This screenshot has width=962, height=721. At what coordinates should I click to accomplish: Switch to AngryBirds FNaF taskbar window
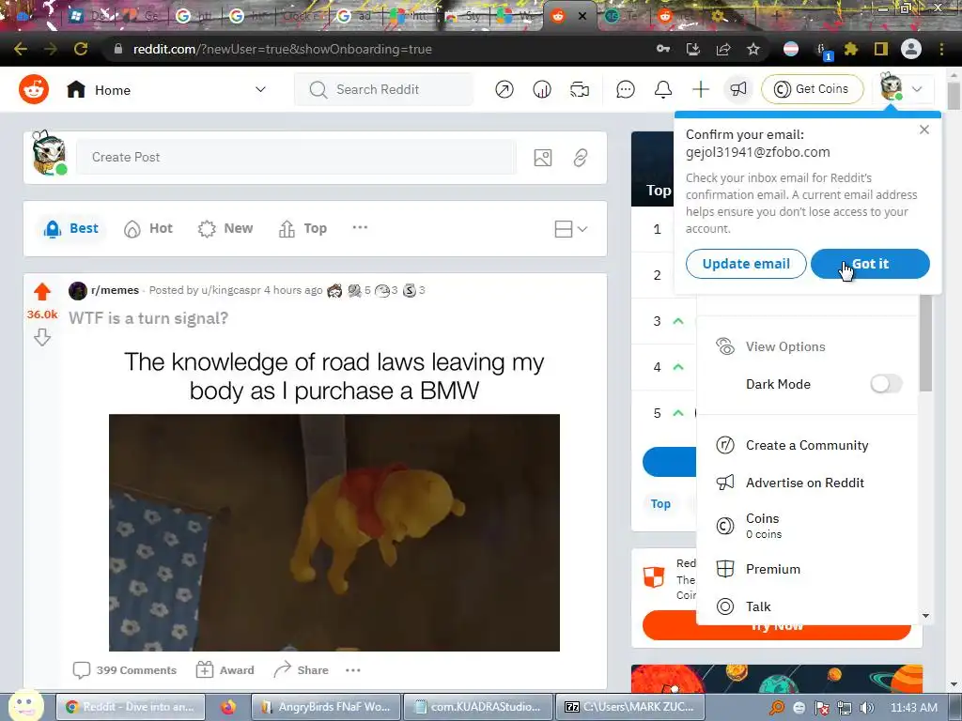(x=326, y=707)
